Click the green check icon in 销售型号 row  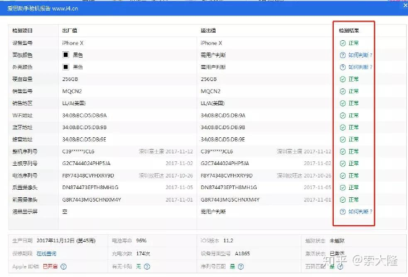coord(342,92)
